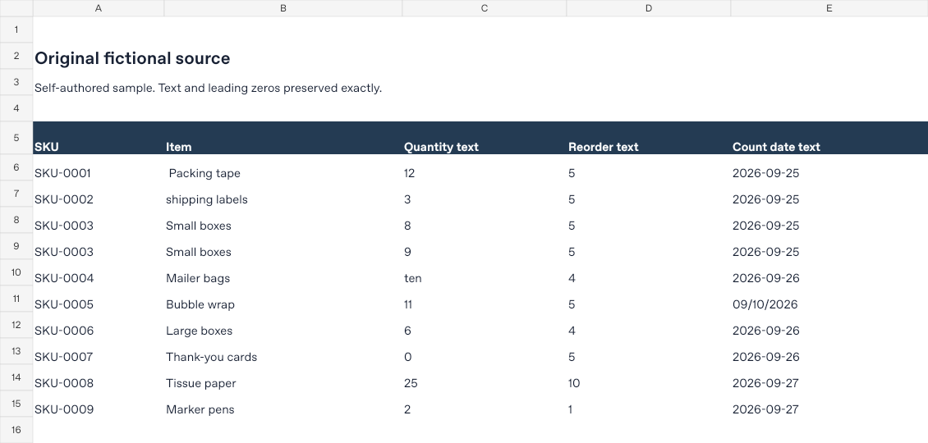Click the 'Item' header cell
Image resolution: width=928 pixels, height=443 pixels.
[x=283, y=138]
